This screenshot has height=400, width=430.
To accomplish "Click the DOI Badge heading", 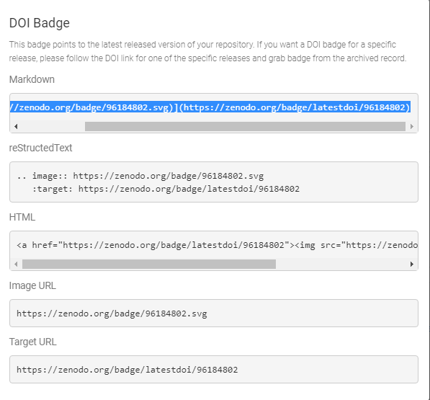I will pyautogui.click(x=40, y=23).
